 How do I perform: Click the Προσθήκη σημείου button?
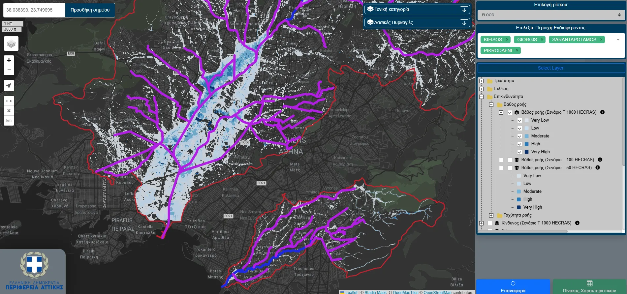tap(90, 10)
